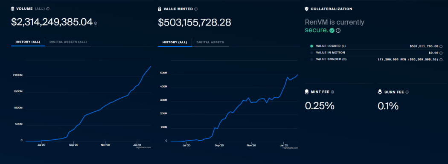This screenshot has height=164, width=448.
Task: Open info tooltip next to Volume (ALL)
Action: pyautogui.click(x=48, y=9)
